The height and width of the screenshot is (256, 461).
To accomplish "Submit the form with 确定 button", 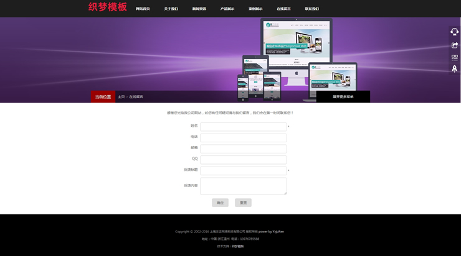I will [x=220, y=203].
